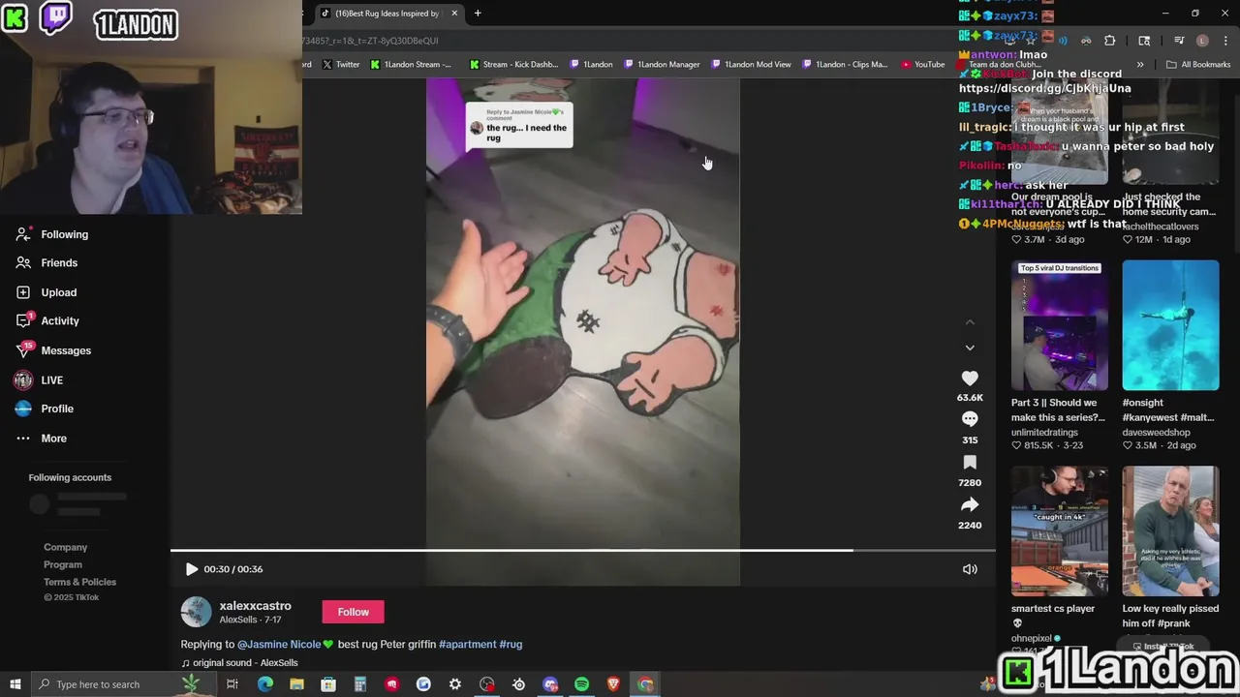Open the #rug hashtag

[511, 645]
